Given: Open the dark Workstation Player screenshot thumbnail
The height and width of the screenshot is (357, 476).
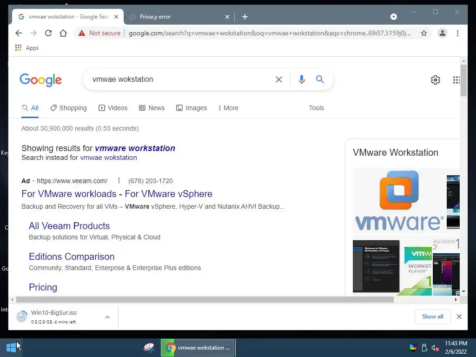Looking at the screenshot, I should tap(377, 266).
